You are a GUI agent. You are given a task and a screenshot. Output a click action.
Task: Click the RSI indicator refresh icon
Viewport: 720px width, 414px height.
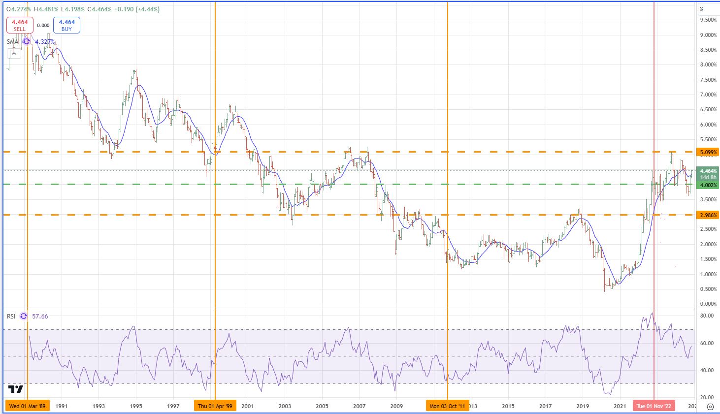click(24, 316)
